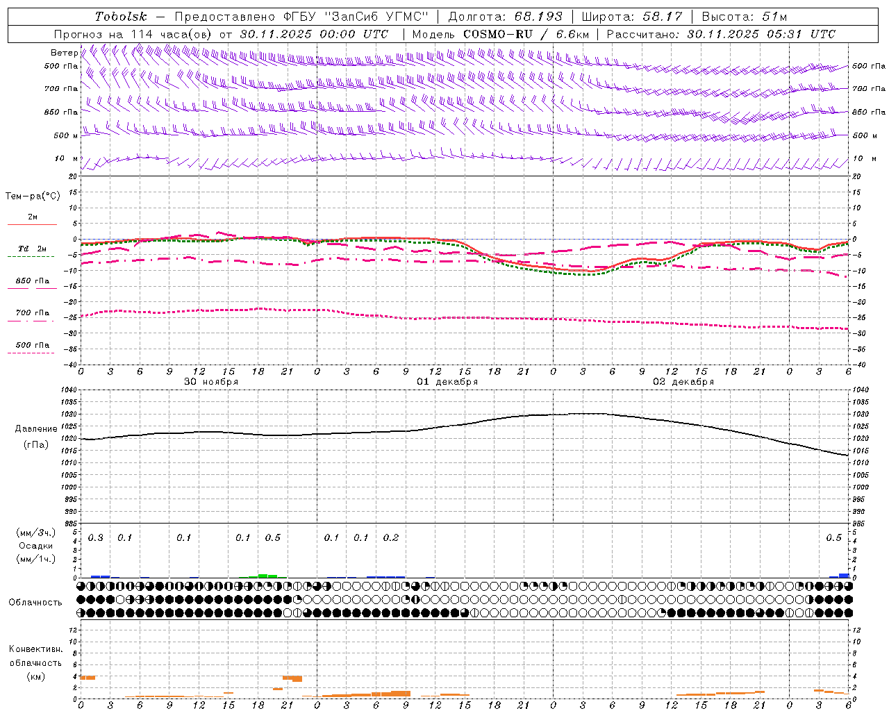Click the first precipitation value 0.3

95,538
